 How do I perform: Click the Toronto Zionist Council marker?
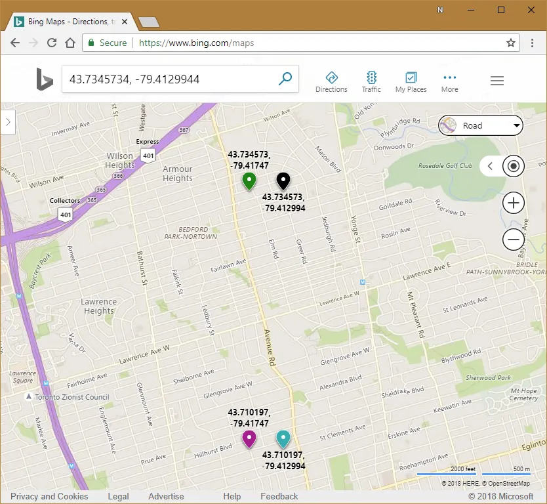click(x=29, y=397)
